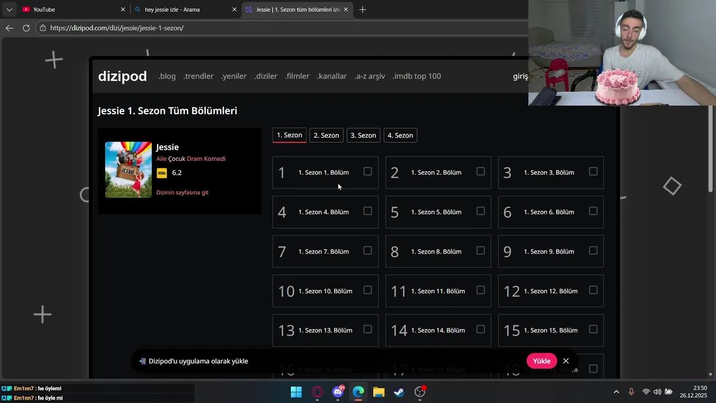
Task: Open the .blog menu link
Action: click(x=167, y=76)
